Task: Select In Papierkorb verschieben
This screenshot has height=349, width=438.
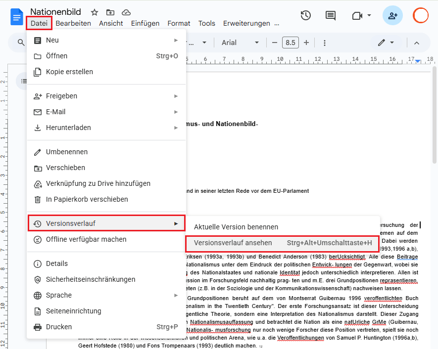Action: click(106, 200)
